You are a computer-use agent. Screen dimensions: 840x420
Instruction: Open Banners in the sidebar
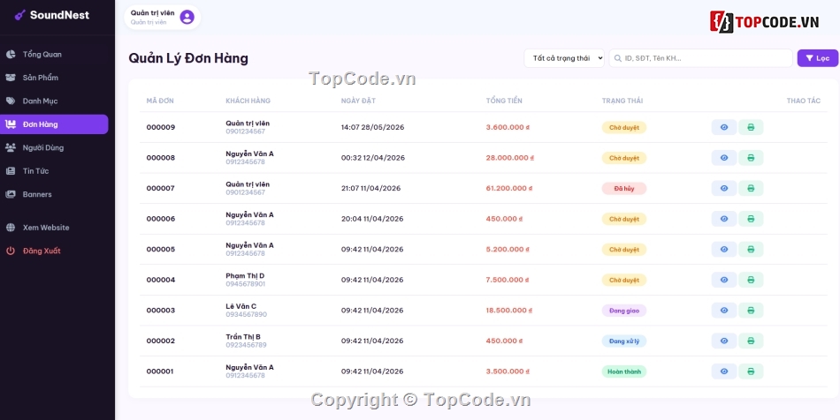[54, 194]
